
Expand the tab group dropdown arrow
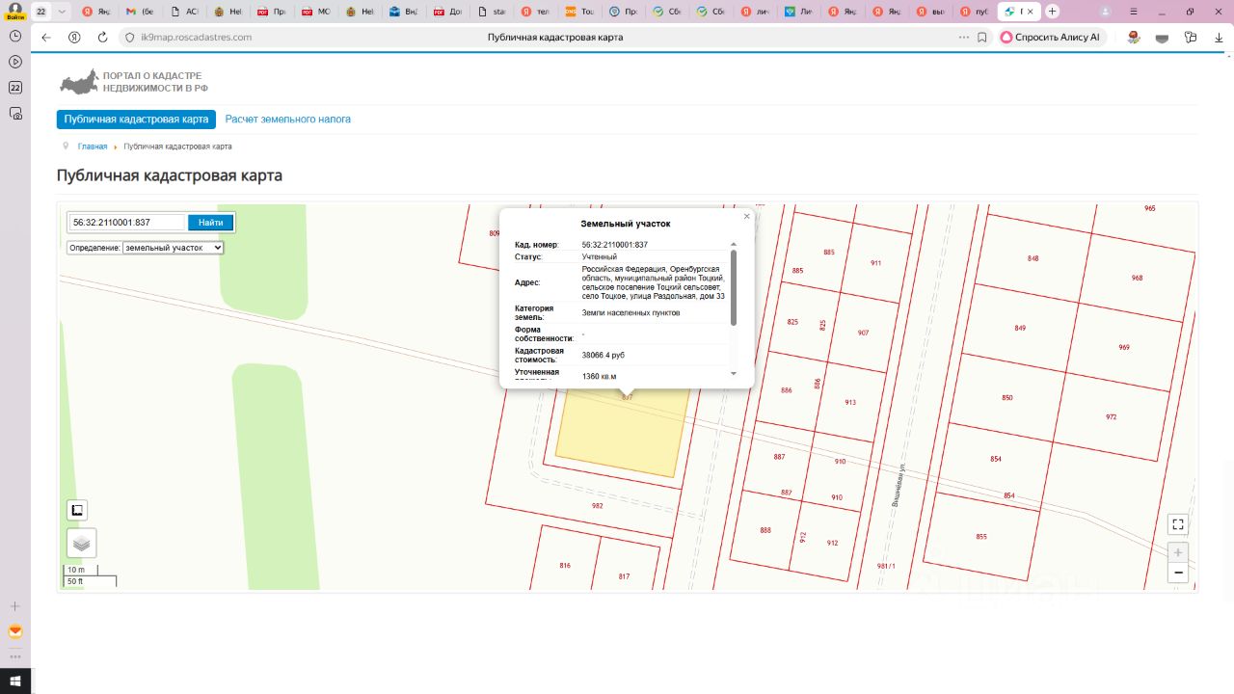[62, 12]
